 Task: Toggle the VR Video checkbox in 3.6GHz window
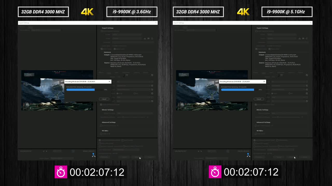tap(101, 134)
